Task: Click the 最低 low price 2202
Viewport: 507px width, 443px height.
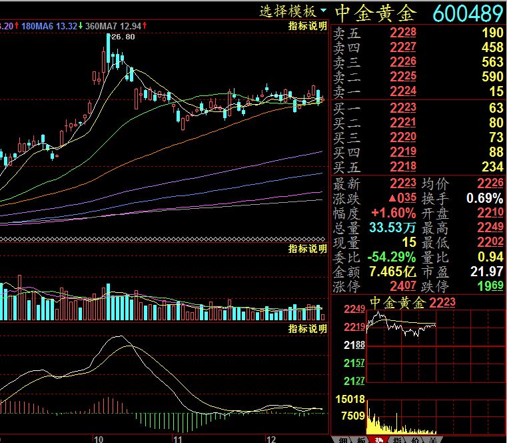Action: tap(490, 242)
